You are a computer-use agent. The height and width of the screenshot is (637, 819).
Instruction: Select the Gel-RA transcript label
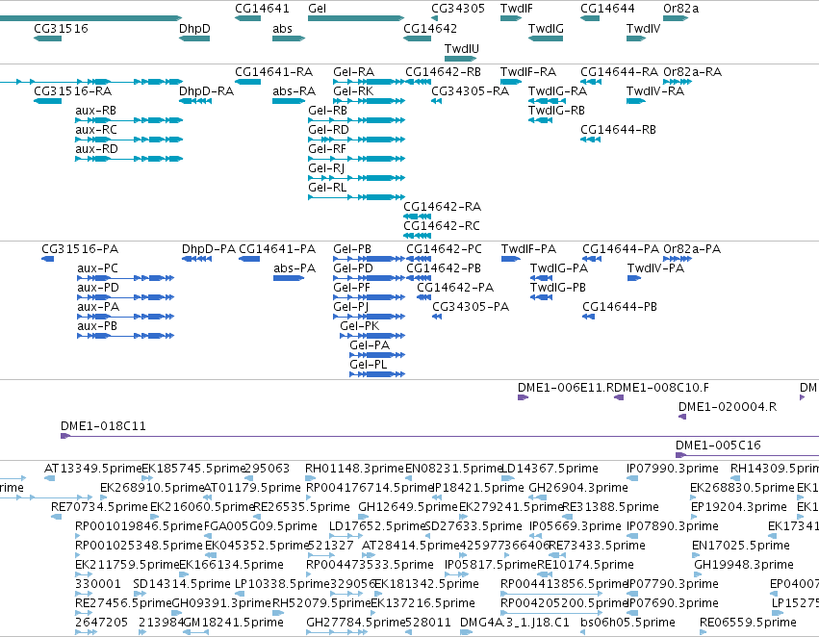353,71
